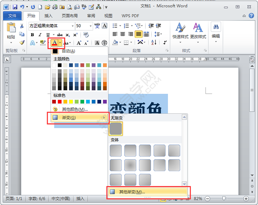The image size is (258, 205).
Task: Toggle the ruler tab selector
Action: click(x=7, y=59)
